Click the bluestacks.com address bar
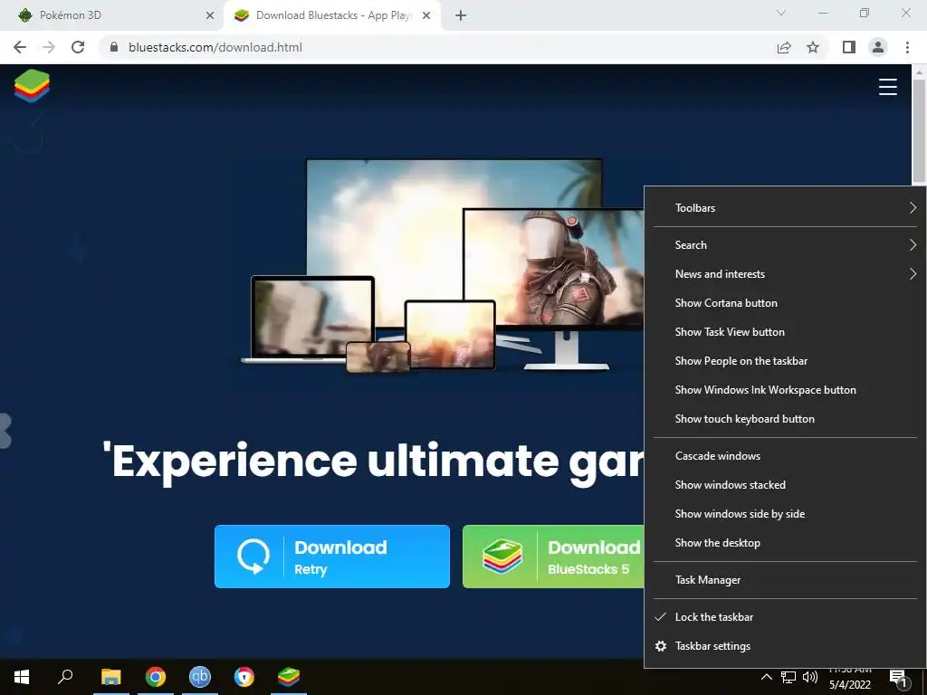The width and height of the screenshot is (927, 695). pyautogui.click(x=437, y=47)
